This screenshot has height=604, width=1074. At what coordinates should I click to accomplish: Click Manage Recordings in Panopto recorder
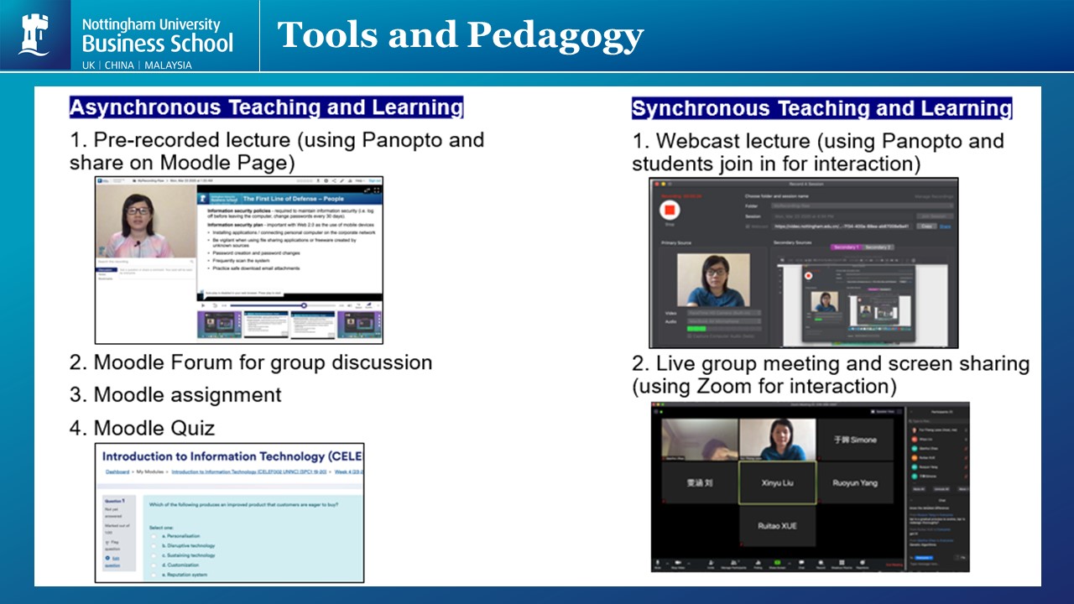[x=934, y=196]
